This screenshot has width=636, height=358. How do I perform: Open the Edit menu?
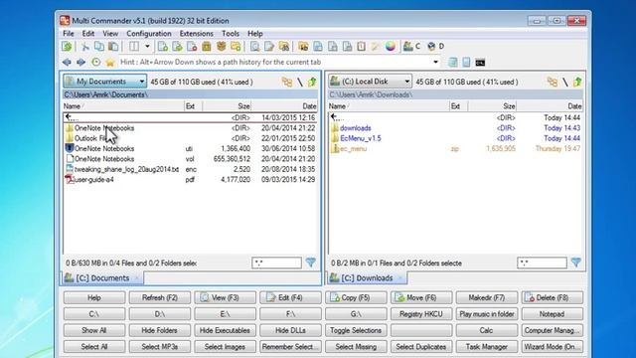[88, 33]
